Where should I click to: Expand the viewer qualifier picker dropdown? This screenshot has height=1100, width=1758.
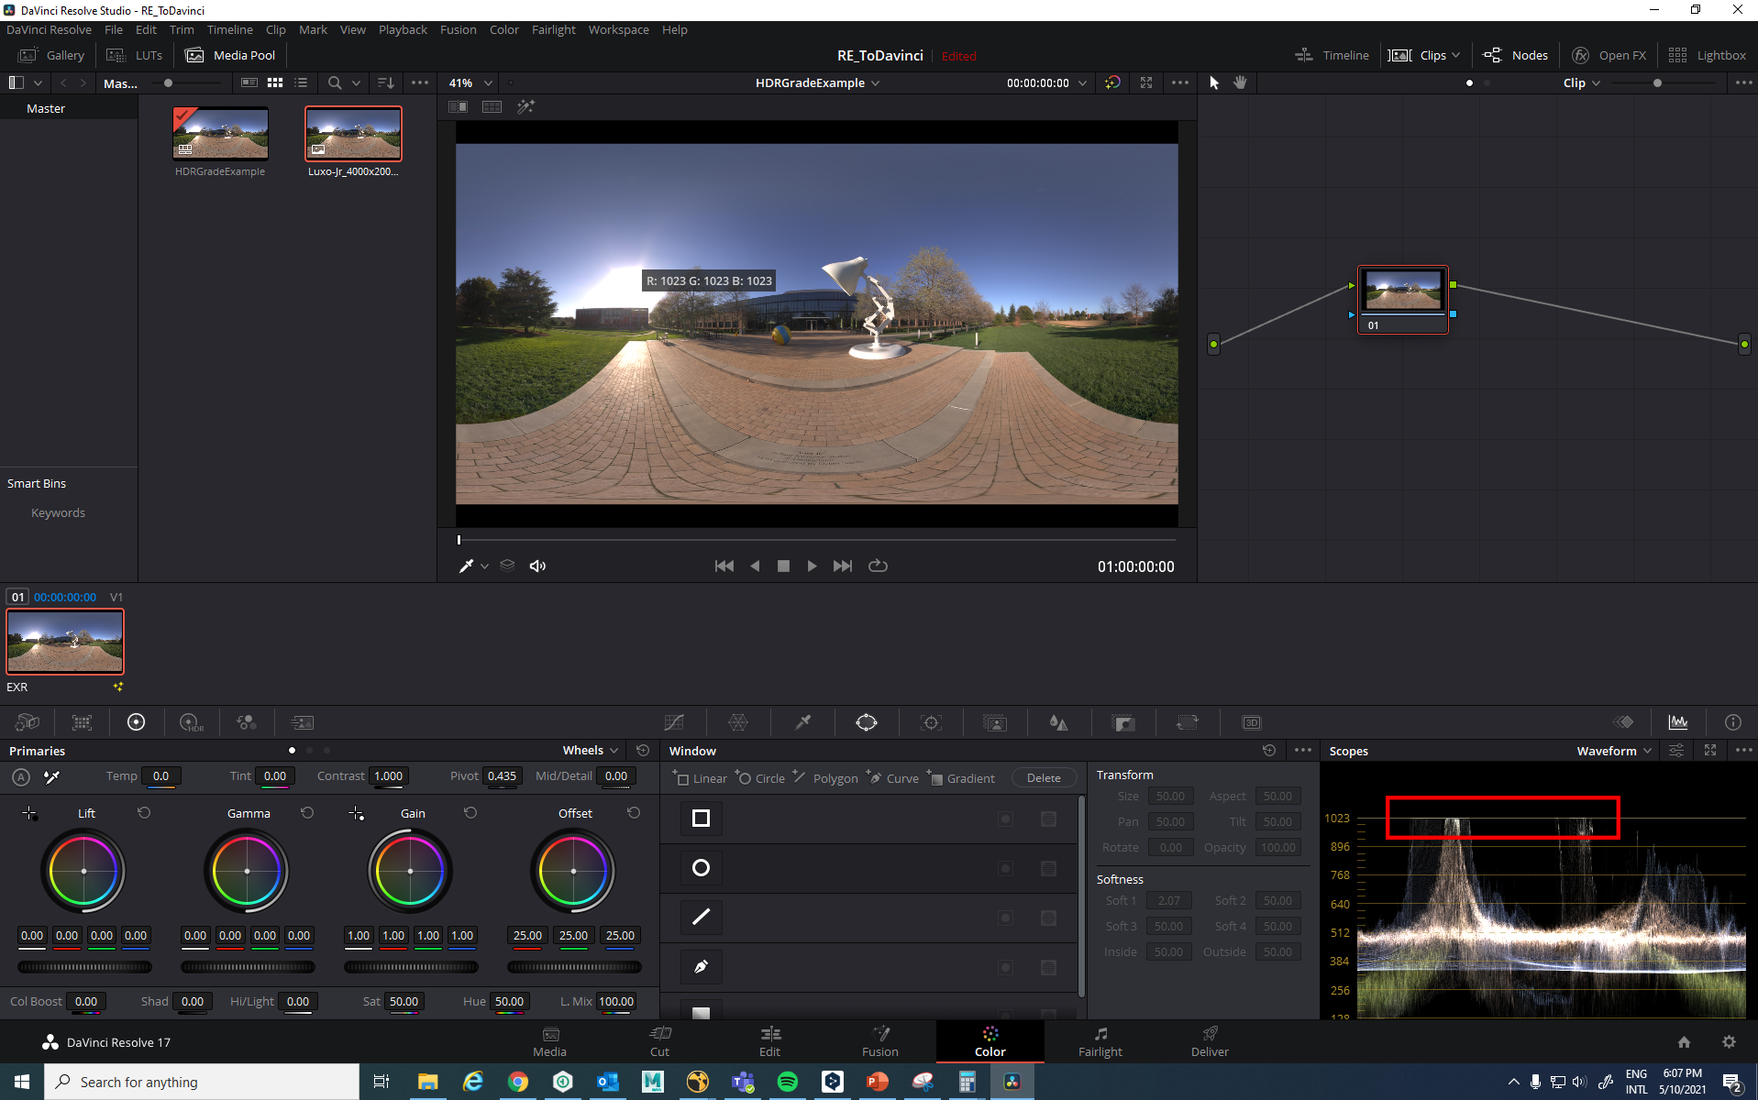pos(484,566)
